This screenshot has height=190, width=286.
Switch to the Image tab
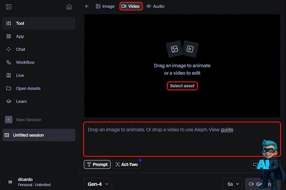[x=105, y=6]
